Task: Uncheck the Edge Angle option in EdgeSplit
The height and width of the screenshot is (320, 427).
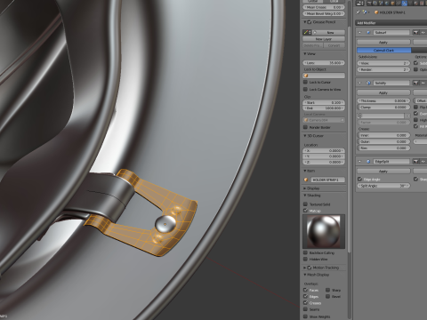Action: coord(359,179)
